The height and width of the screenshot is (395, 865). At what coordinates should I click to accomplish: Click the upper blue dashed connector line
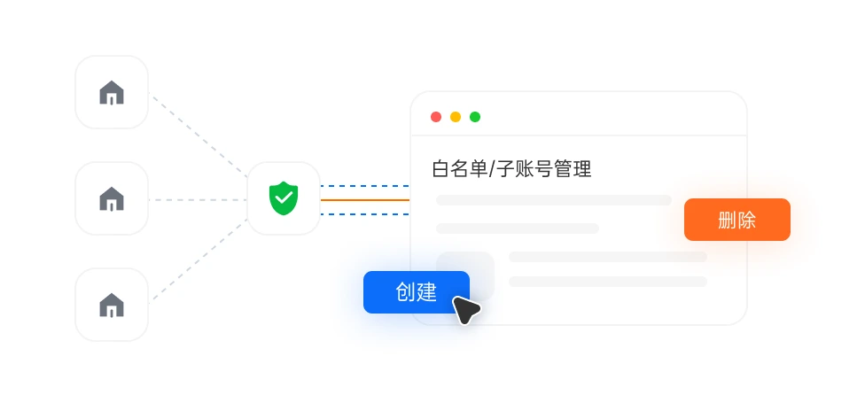pyautogui.click(x=365, y=186)
